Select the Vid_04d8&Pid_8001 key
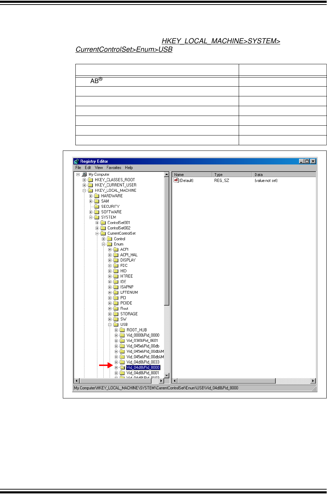327x499 pixels. (142, 373)
